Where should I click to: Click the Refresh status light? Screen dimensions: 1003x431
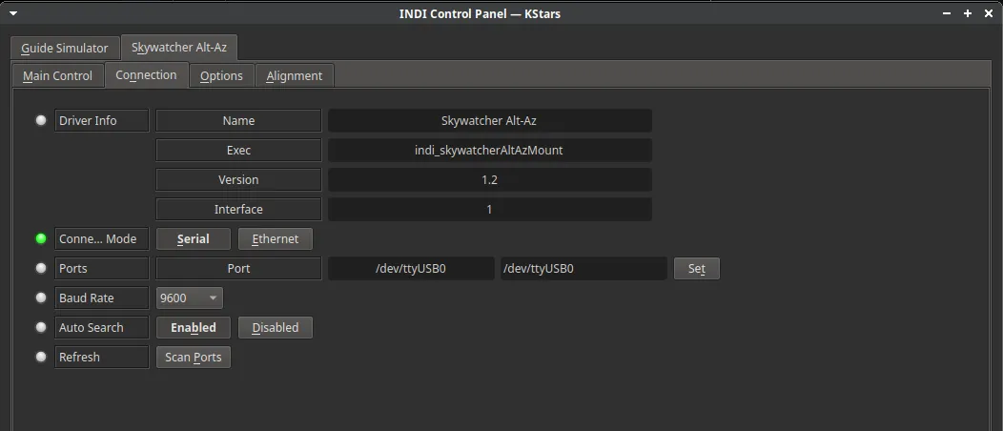(x=41, y=357)
